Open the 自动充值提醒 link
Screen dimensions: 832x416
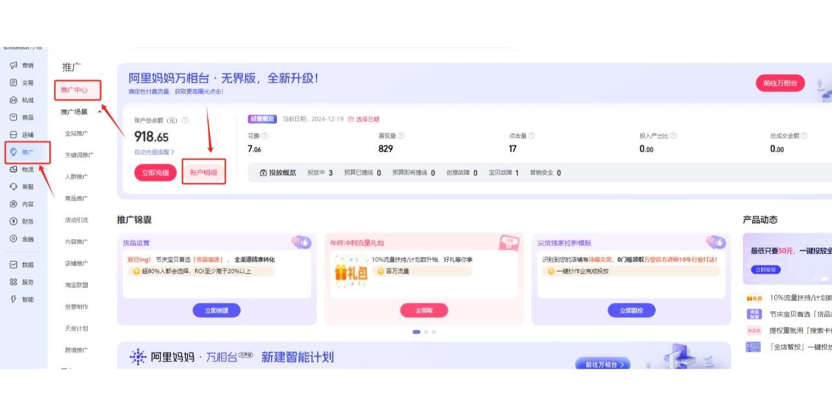click(154, 152)
